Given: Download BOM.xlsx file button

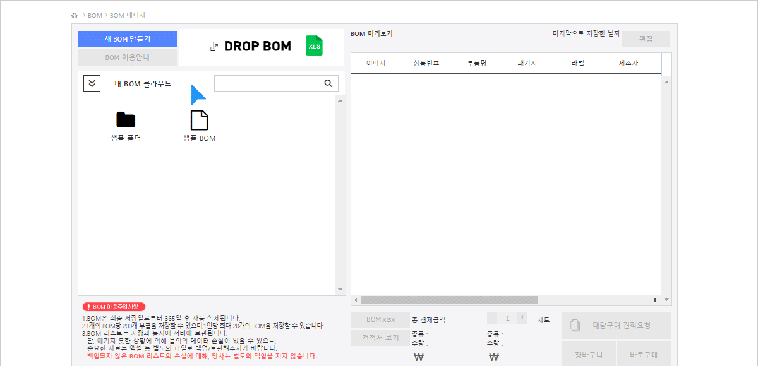Looking at the screenshot, I should (380, 319).
